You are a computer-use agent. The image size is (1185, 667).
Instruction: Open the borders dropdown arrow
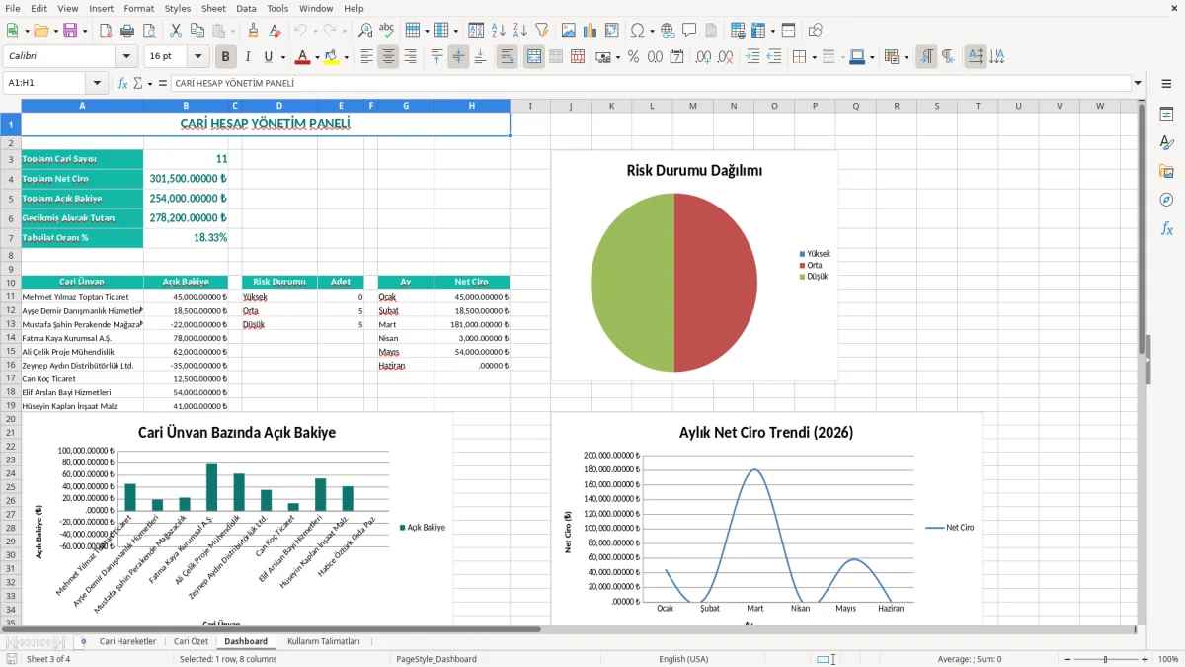point(814,57)
